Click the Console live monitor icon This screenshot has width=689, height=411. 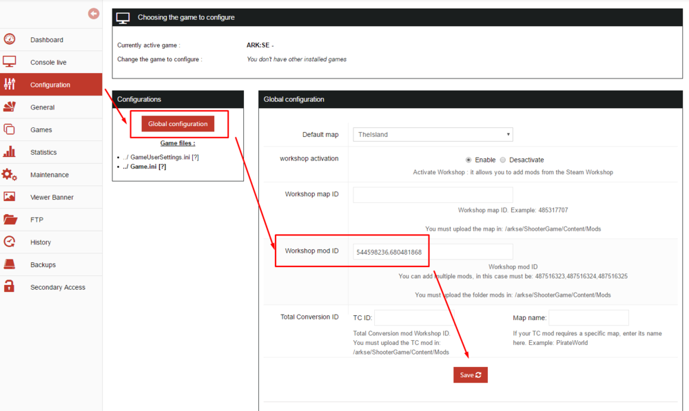tap(10, 62)
